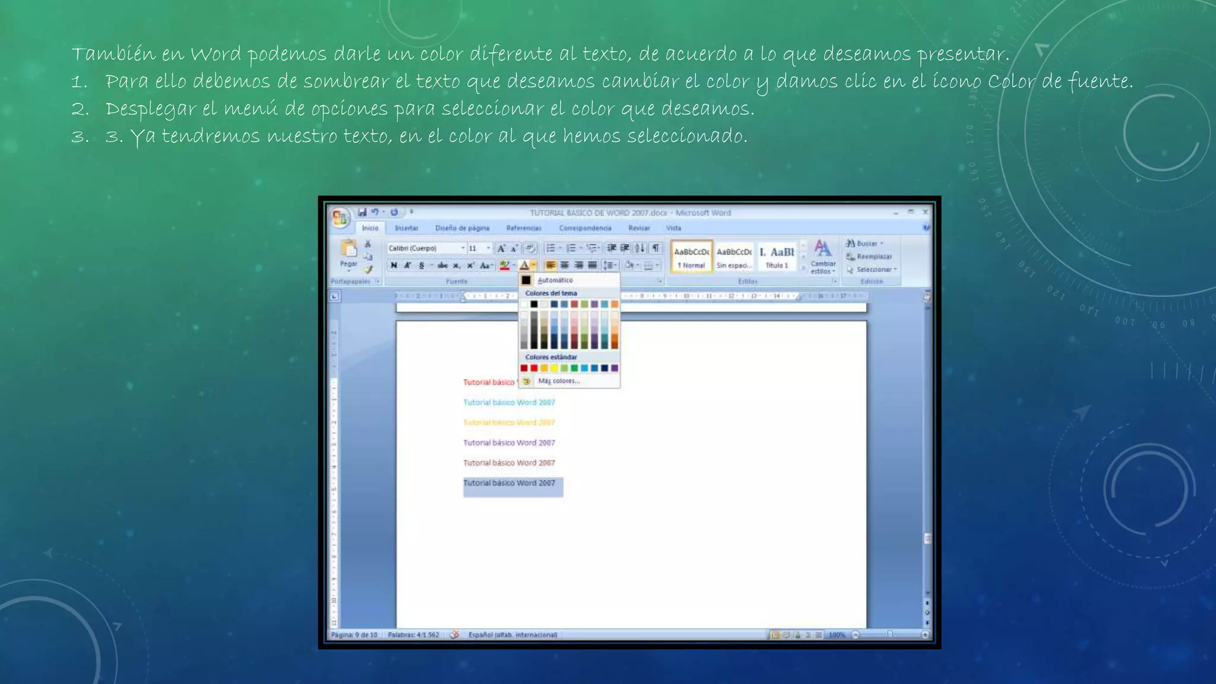This screenshot has height=684, width=1216.
Task: Click the zoom out minus button in the status bar
Action: coord(856,635)
